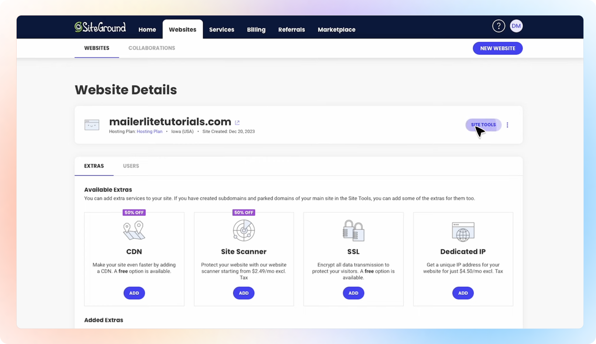Click the SSL card title
This screenshot has height=344, width=596.
tap(353, 252)
